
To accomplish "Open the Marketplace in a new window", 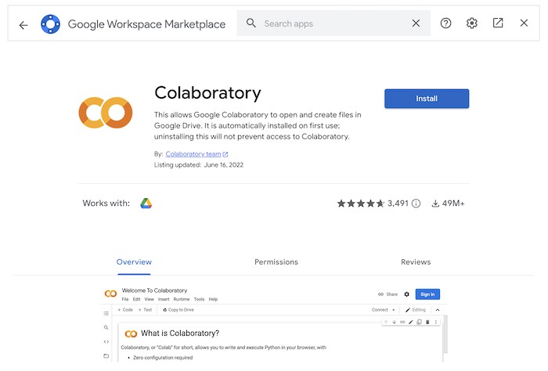I will click(498, 23).
